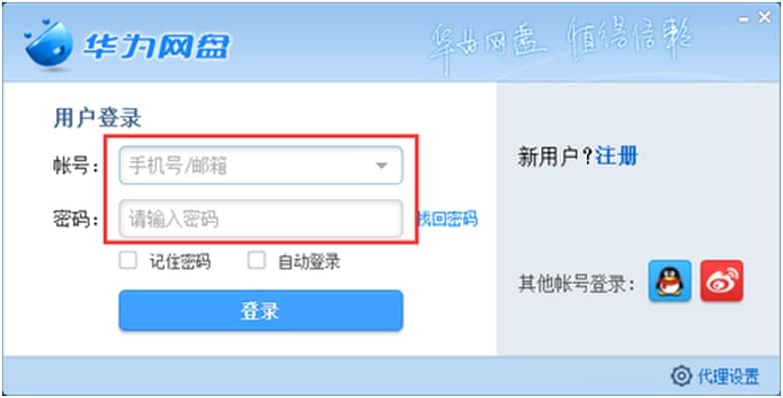Click the QQ penguin login icon
783x398 pixels.
(670, 281)
